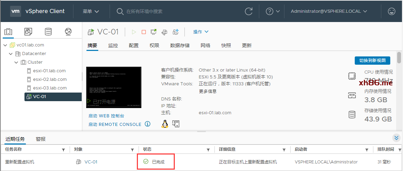The height and width of the screenshot is (171, 403).
Task: Collapse the Cluster tree node
Action: pos(17,62)
